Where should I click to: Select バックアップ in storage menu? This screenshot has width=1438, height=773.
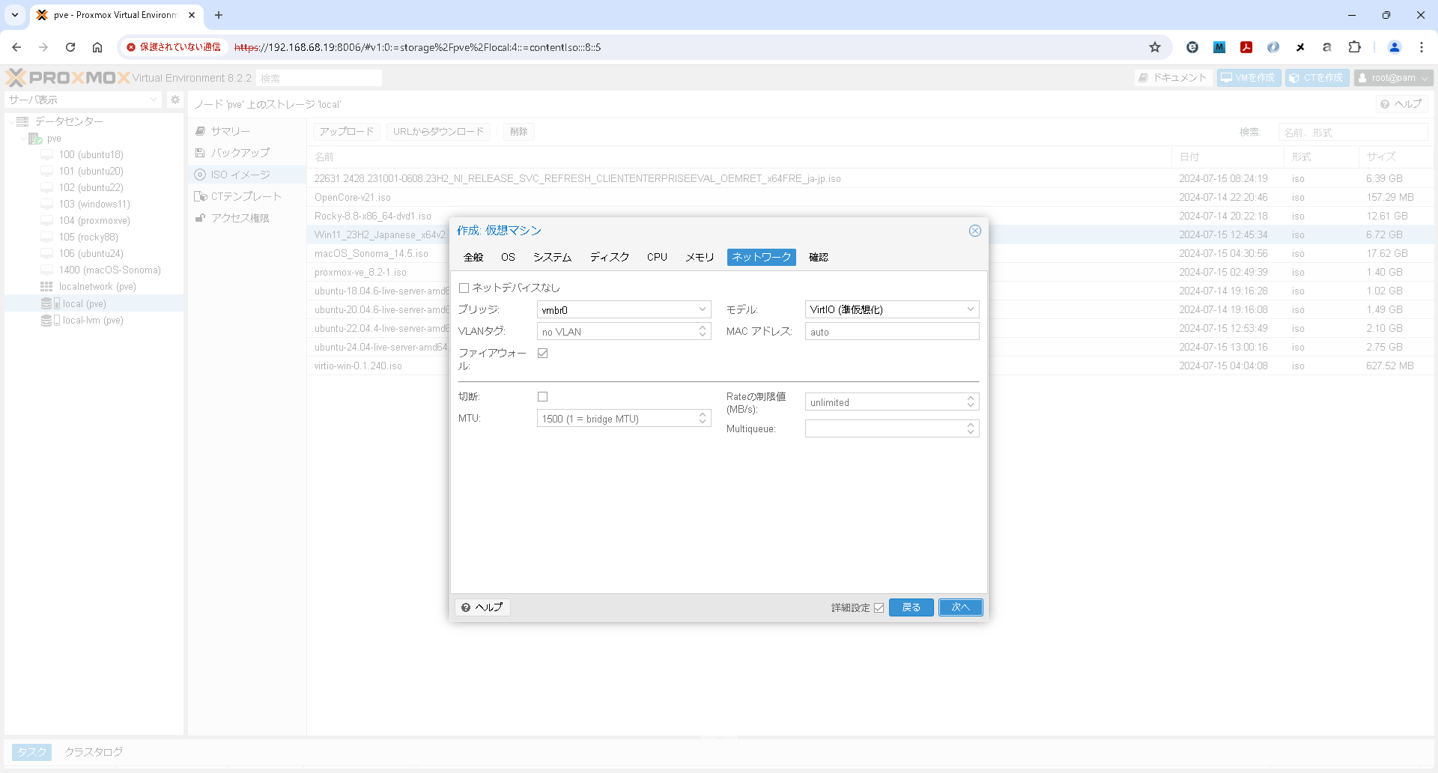(247, 153)
